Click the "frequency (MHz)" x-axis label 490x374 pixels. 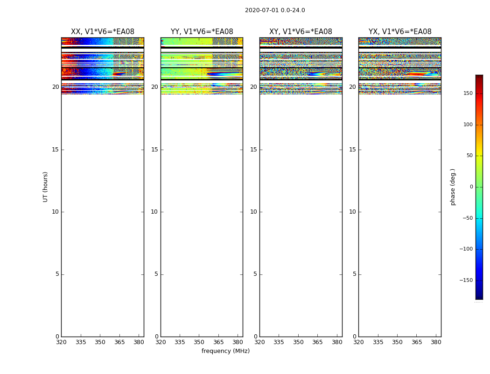(x=225, y=351)
